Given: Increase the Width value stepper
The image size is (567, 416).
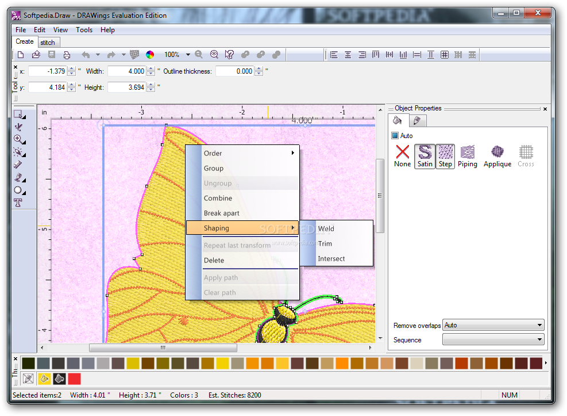Looking at the screenshot, I should tap(151, 69).
